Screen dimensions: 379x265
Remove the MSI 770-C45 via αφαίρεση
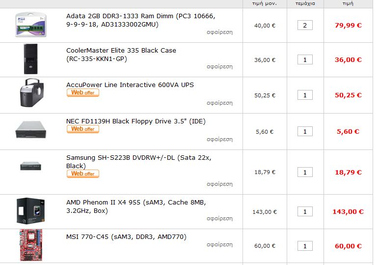tap(219, 245)
